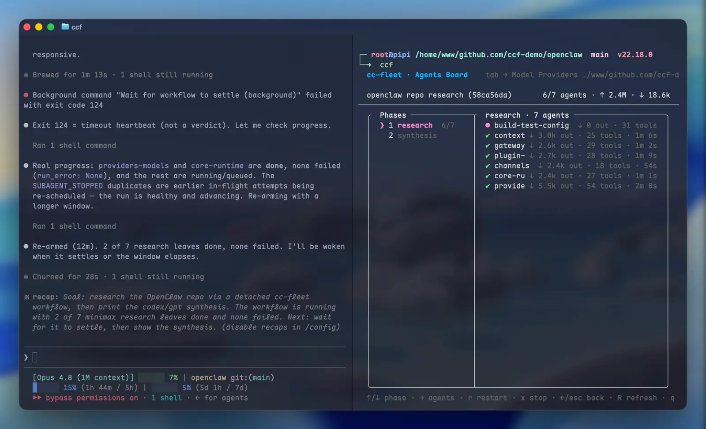Minimize the ccf terminal window
Screen dimensions: 706x429
pos(39,27)
